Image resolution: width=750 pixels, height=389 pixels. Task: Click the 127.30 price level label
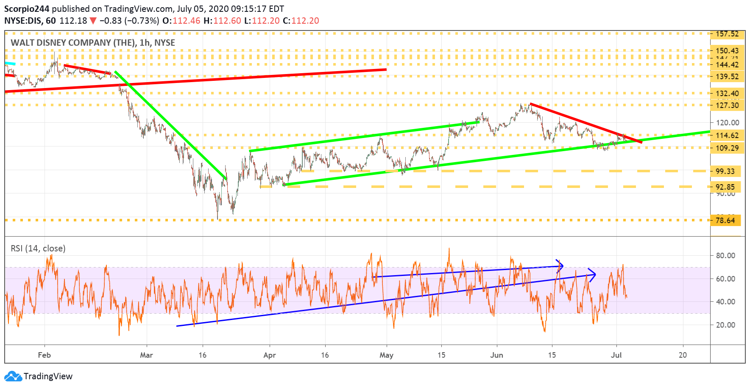tap(727, 105)
